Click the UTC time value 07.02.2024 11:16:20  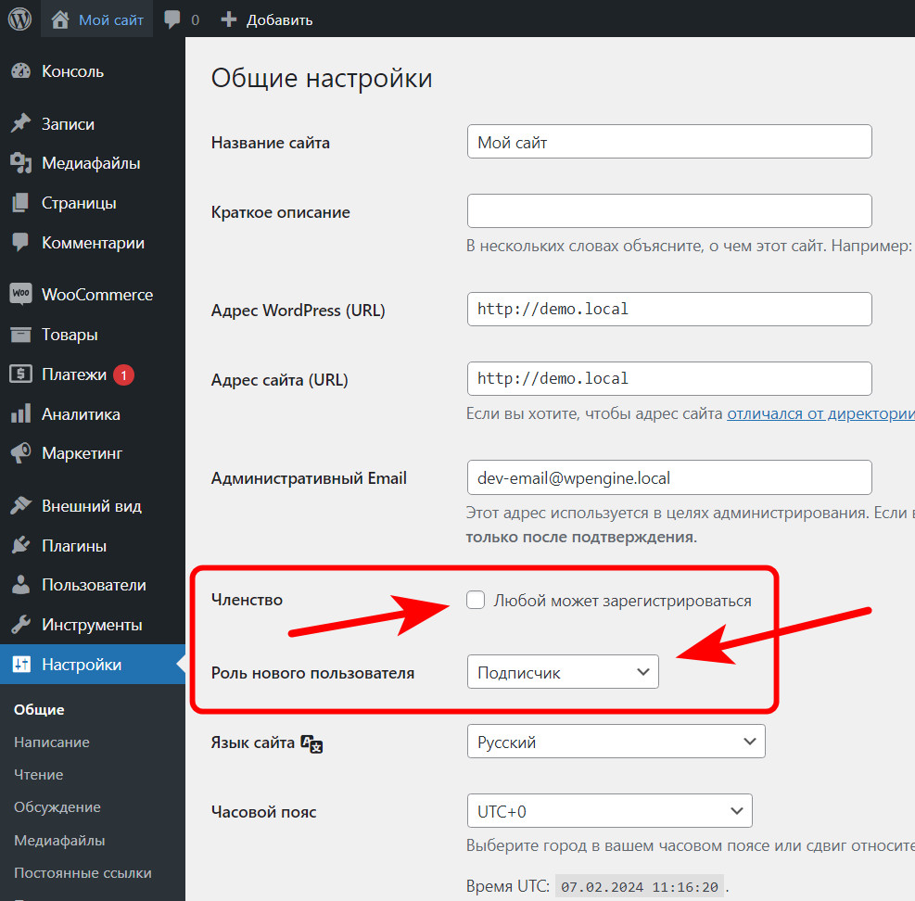tap(640, 887)
